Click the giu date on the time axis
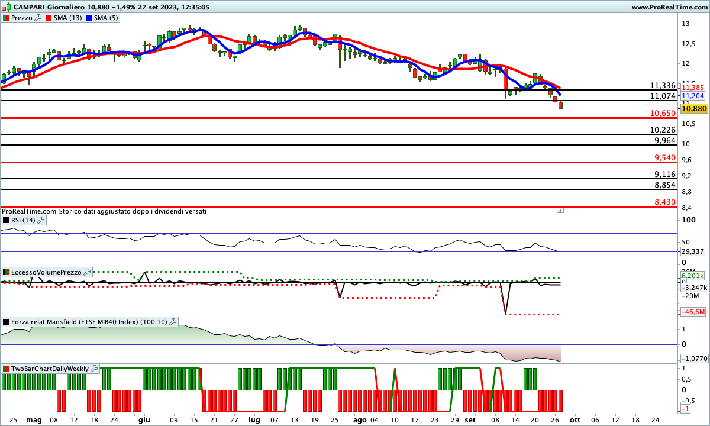Screen dimensions: 710x426 coord(144,420)
